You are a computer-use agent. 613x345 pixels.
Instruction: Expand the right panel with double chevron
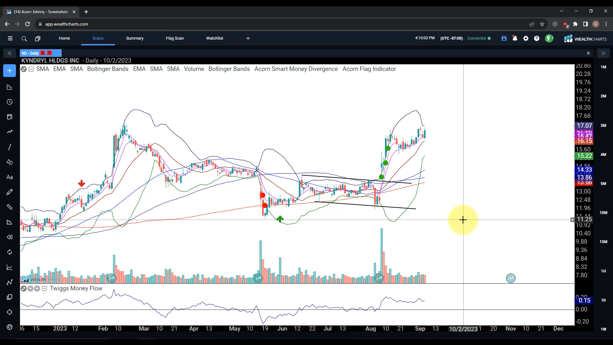[x=603, y=53]
